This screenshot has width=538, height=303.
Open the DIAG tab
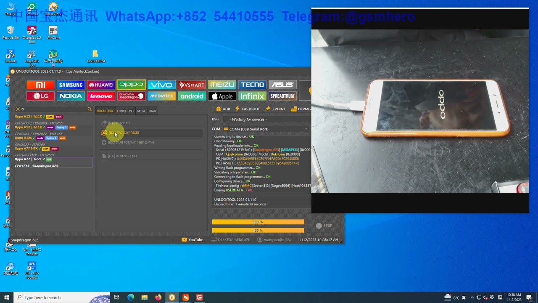(x=152, y=111)
